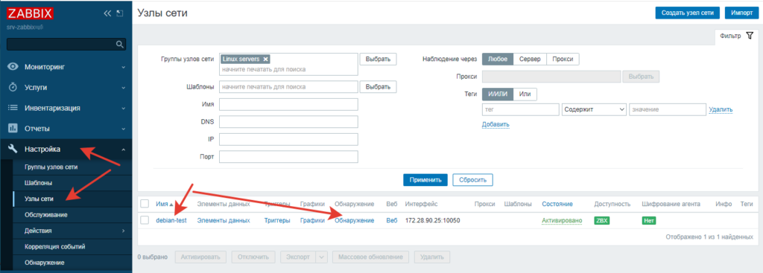This screenshot has height=273, width=763.
Task: Focus the tag значение field
Action: pyautogui.click(x=667, y=110)
